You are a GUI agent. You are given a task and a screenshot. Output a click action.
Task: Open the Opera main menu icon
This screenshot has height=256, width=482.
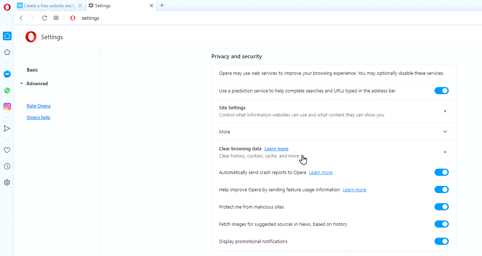pos(7,7)
